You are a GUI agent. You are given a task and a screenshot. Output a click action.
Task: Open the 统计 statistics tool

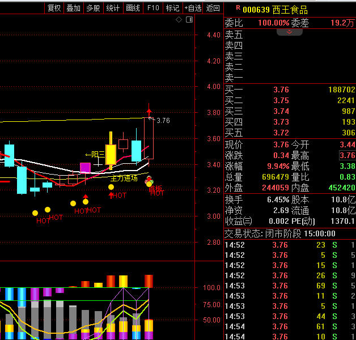(113, 8)
